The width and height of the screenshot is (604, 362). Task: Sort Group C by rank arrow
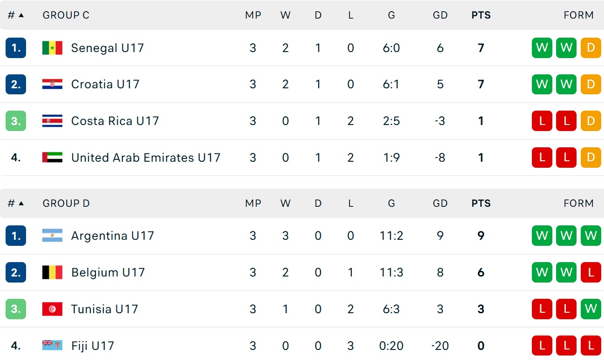21,15
